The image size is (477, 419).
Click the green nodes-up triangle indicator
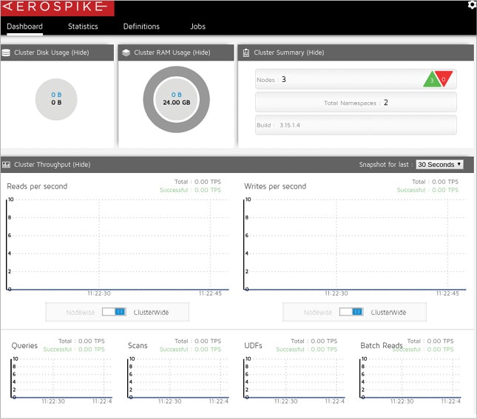pos(431,80)
